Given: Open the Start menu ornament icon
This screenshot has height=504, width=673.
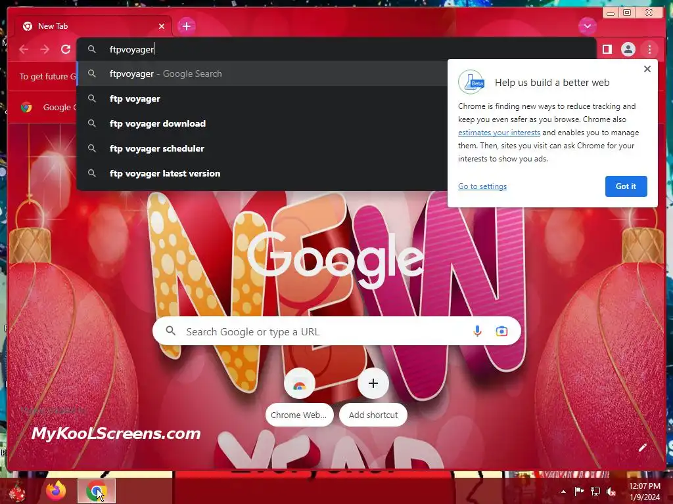Looking at the screenshot, I should 16,492.
